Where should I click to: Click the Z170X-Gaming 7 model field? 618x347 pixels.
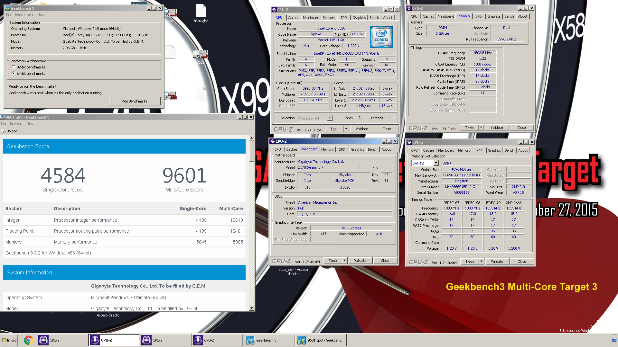(327, 168)
